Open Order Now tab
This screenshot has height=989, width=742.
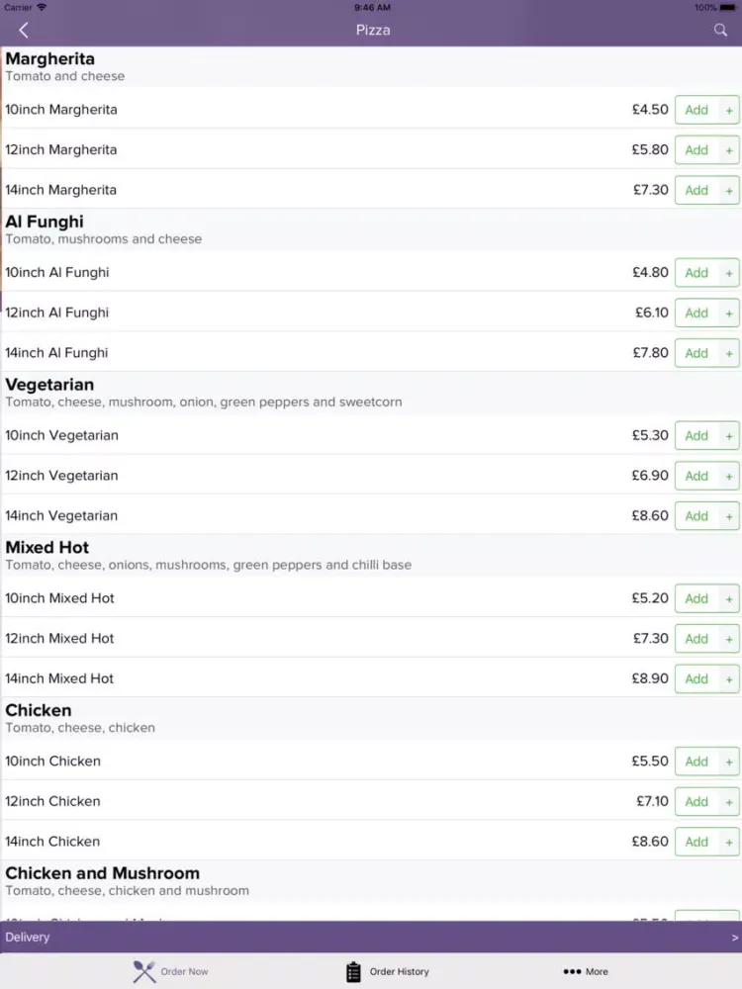(x=170, y=971)
